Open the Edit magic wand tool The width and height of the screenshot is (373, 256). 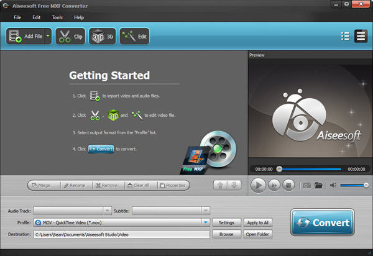pos(134,36)
